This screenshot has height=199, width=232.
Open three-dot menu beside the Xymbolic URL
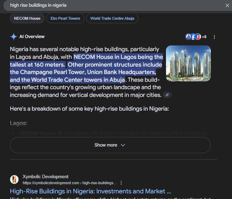(x=121, y=183)
